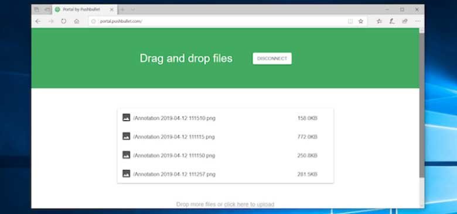Click the Drag and drop files heading
The height and width of the screenshot is (214, 457).
[186, 58]
